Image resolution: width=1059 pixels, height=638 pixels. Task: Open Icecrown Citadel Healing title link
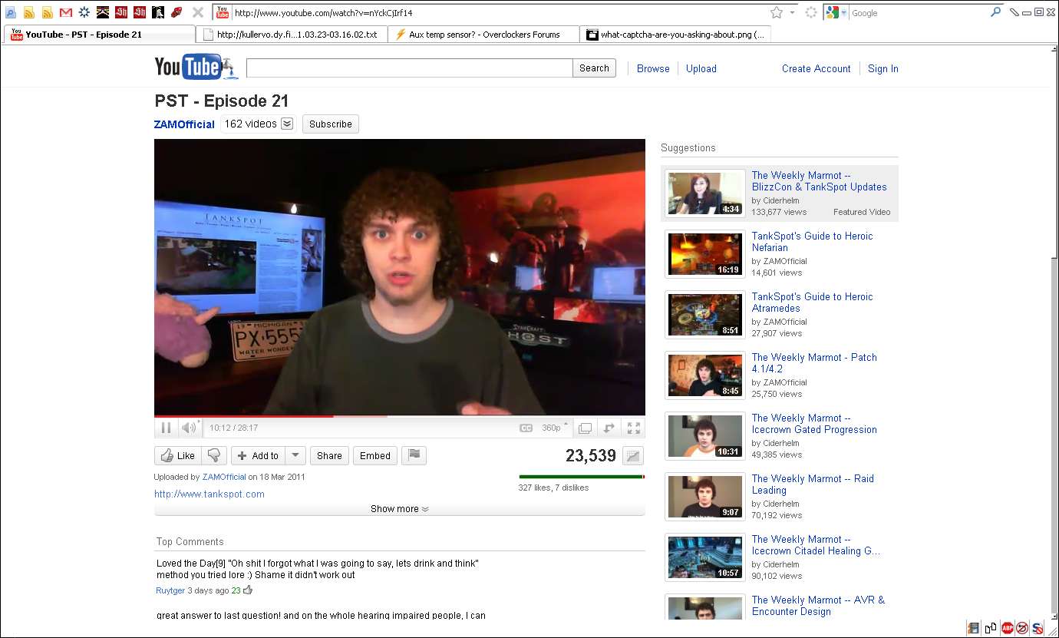coord(816,545)
